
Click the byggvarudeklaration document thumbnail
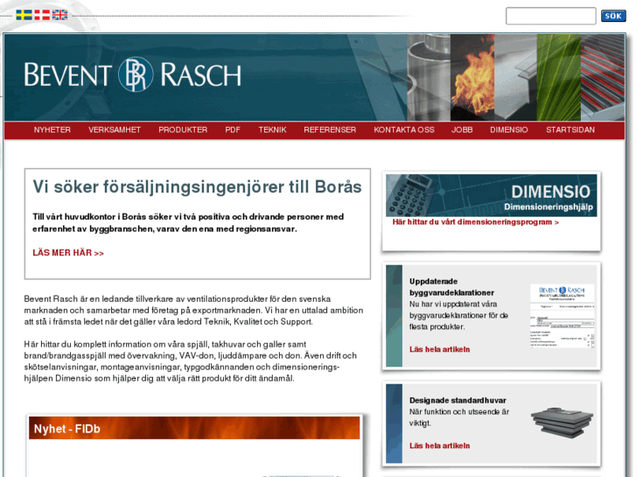tap(563, 316)
